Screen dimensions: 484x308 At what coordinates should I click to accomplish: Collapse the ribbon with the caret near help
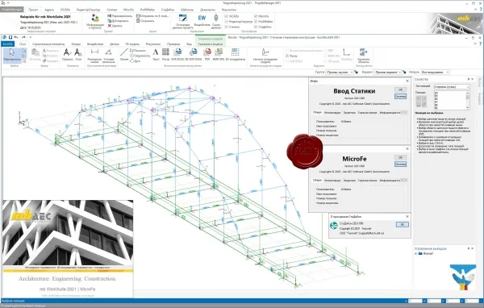click(x=475, y=44)
